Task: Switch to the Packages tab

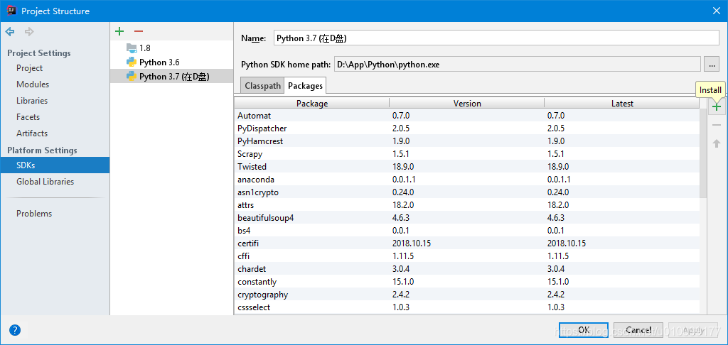Action: point(305,86)
